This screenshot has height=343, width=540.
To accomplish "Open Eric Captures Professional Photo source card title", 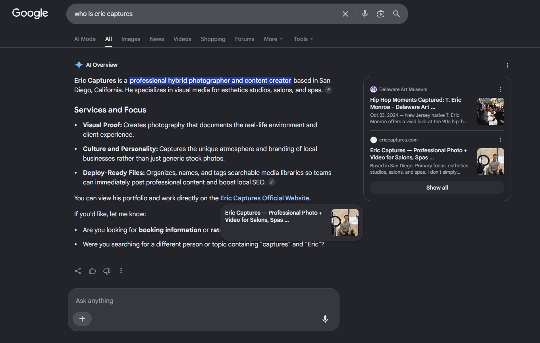I will [x=418, y=154].
